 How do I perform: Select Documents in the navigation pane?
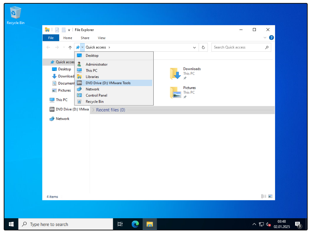point(63,83)
